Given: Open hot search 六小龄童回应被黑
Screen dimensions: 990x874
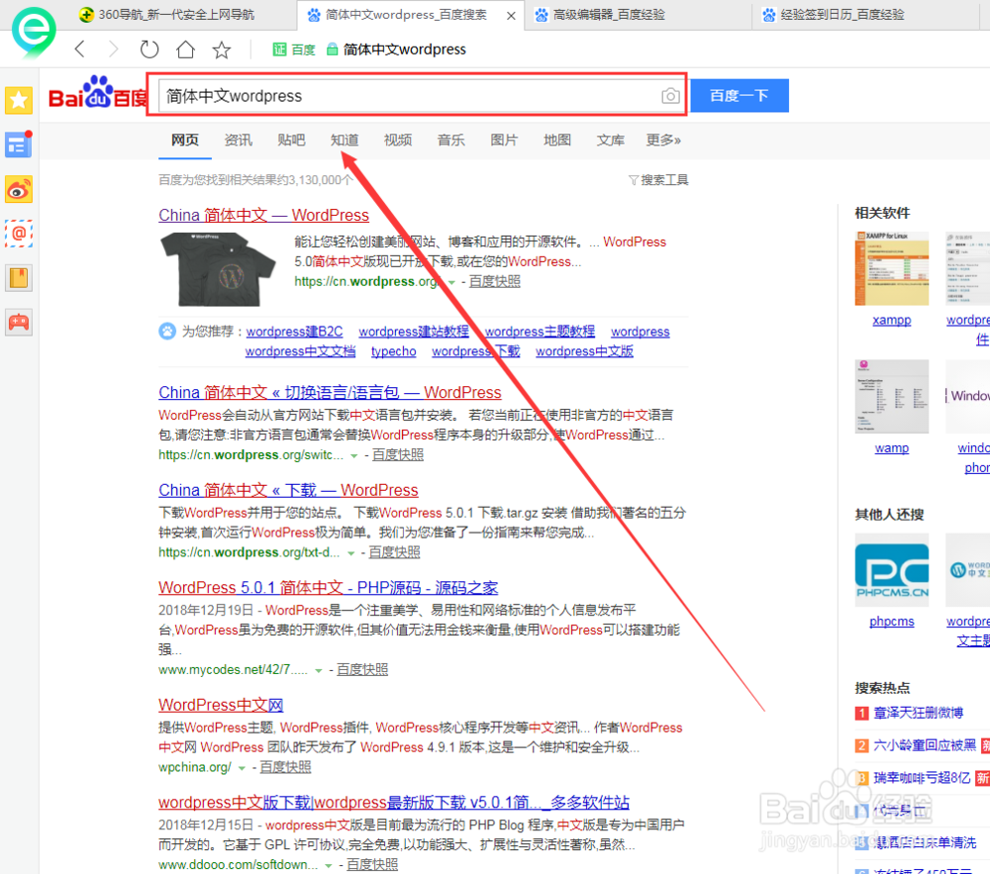Looking at the screenshot, I should point(925,746).
